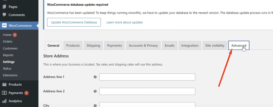Follow the Learn more about updates link
This screenshot has width=273, height=107.
tap(125, 22)
